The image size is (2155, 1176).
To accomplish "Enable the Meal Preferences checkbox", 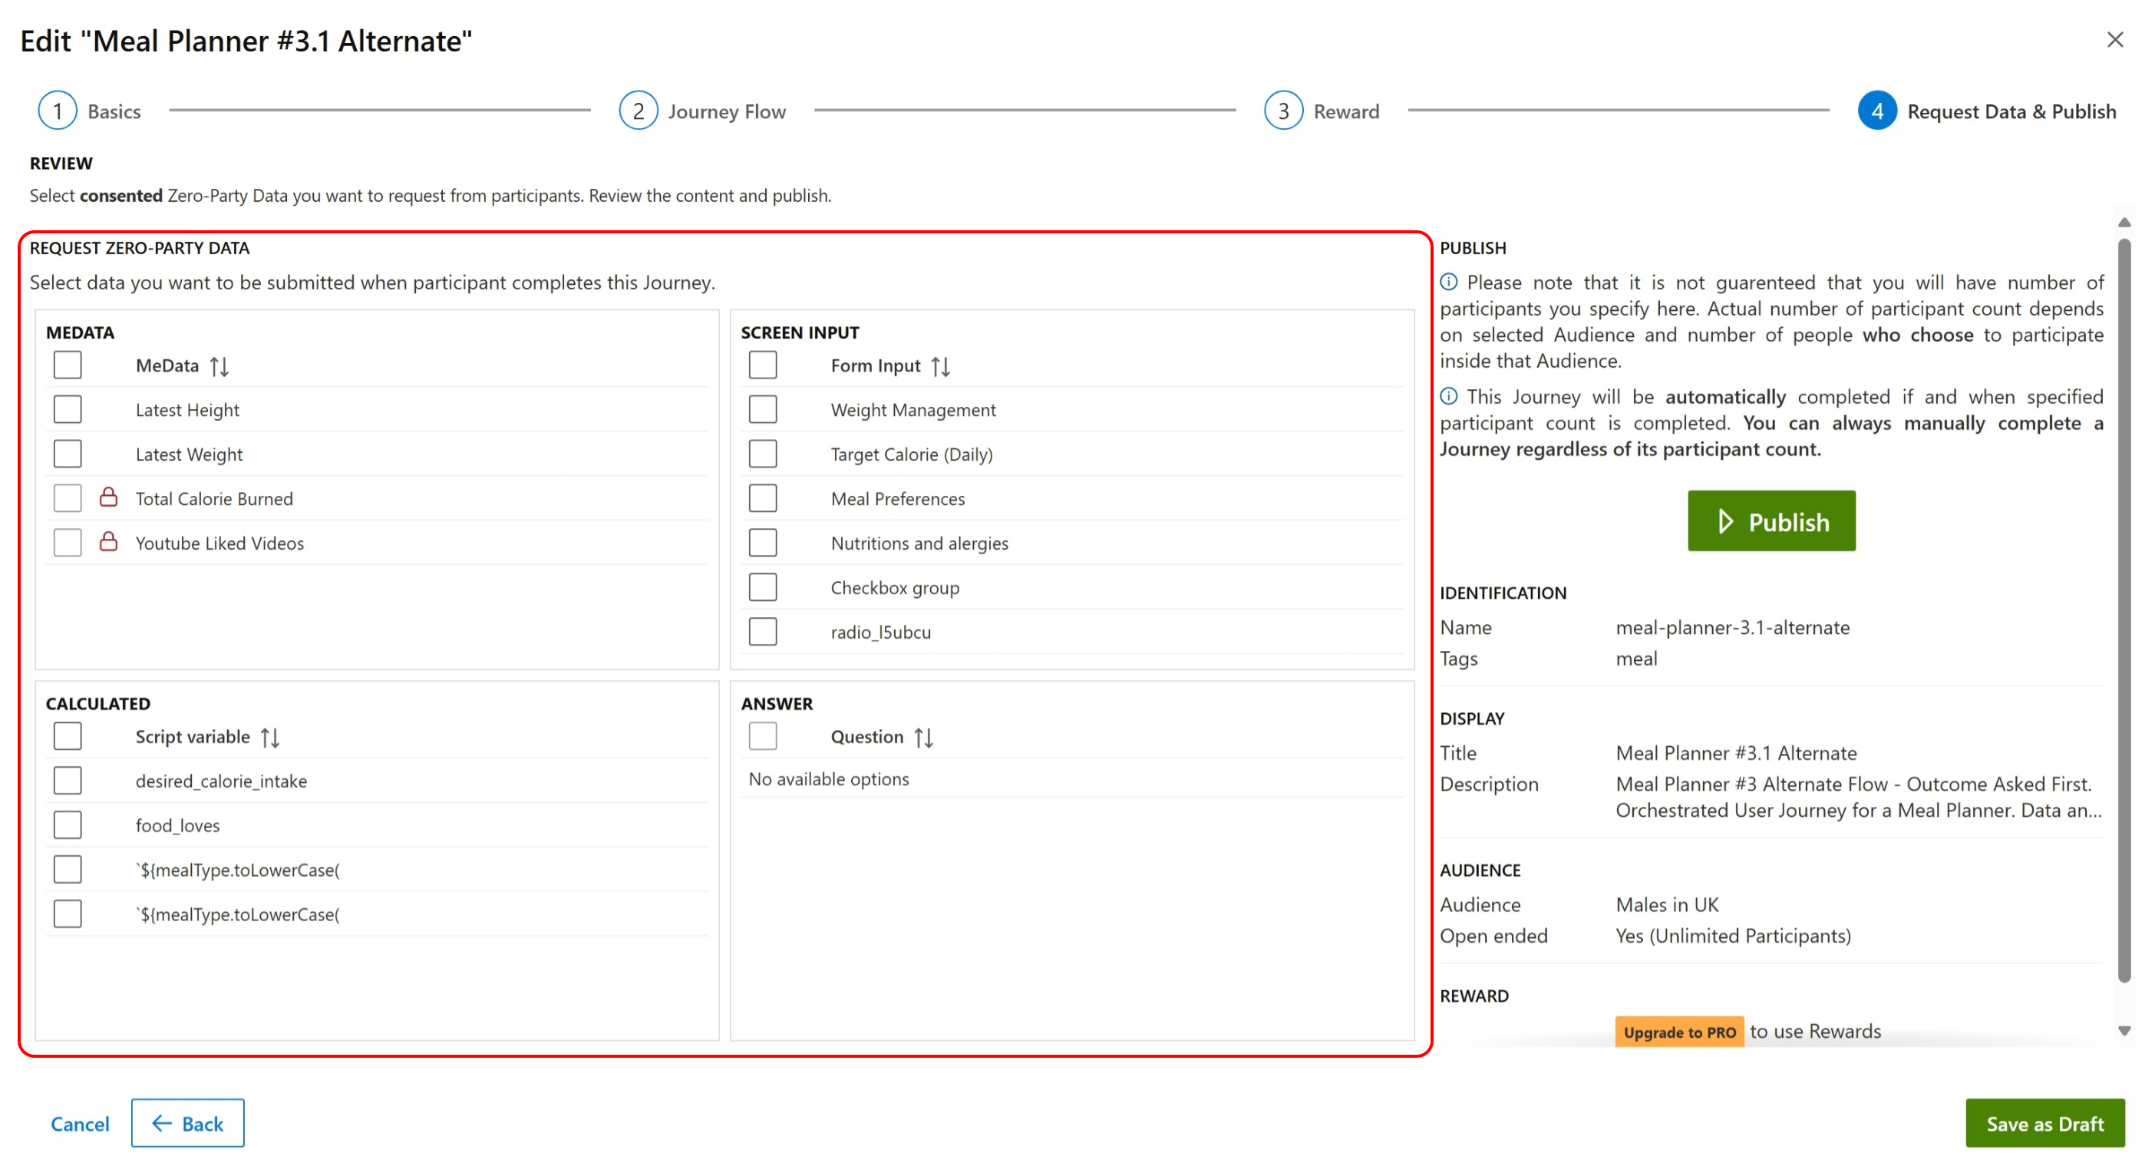I will point(762,498).
